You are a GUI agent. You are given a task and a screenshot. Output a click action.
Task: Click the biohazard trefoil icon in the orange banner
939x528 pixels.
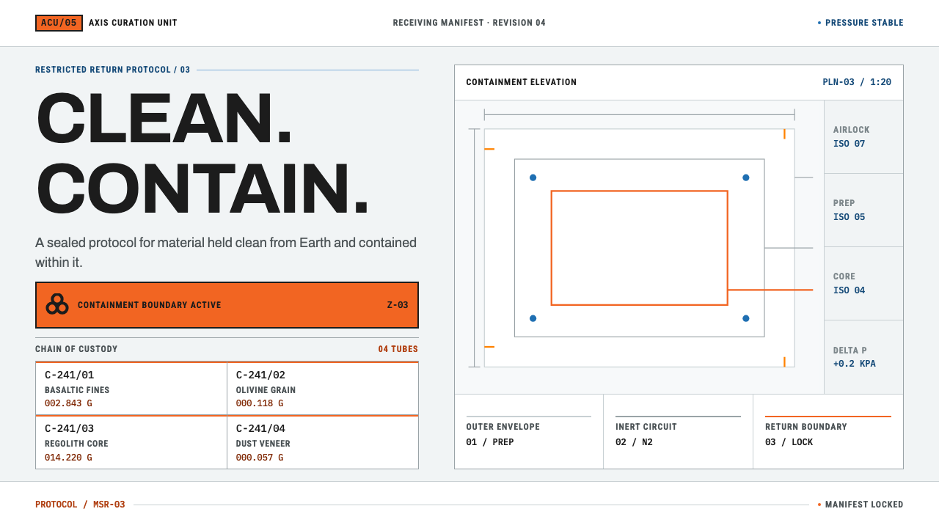pos(57,304)
